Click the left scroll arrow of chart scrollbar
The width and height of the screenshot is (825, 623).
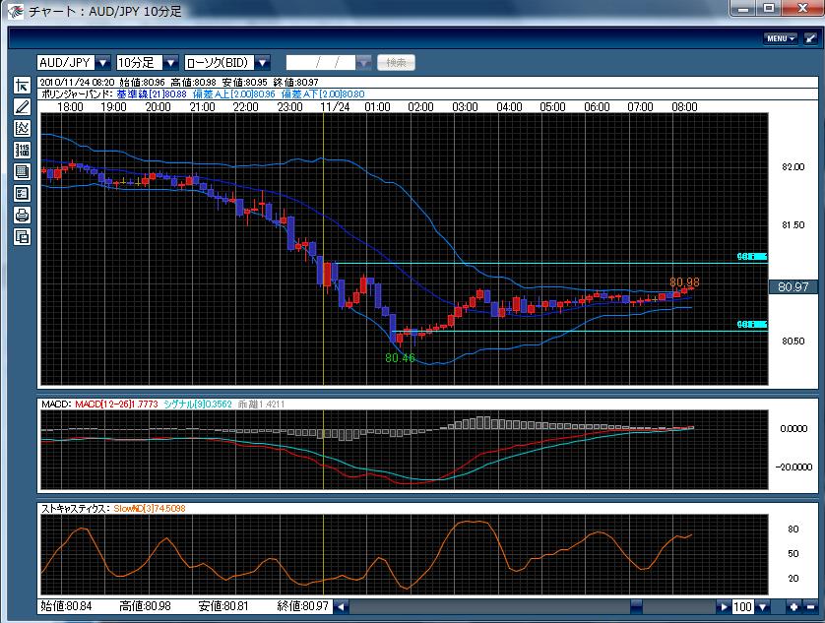[341, 606]
